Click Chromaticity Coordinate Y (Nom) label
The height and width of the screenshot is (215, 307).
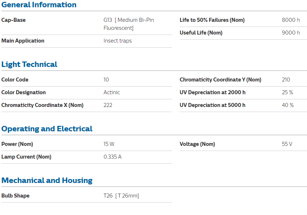tap(221, 80)
